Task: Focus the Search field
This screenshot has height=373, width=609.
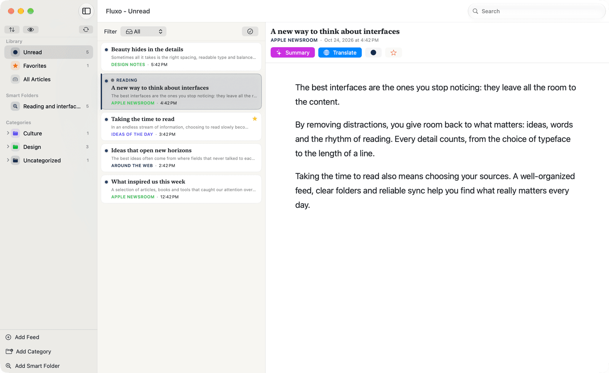Action: [x=537, y=11]
